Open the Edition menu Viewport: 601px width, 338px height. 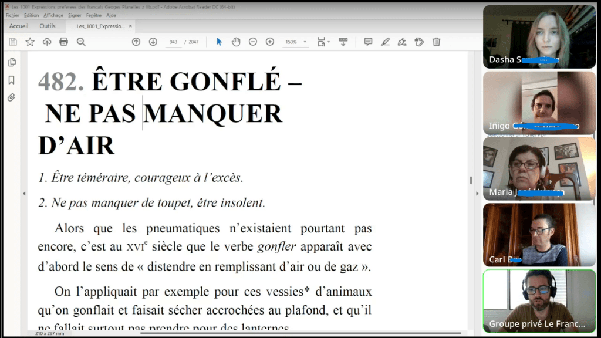[x=31, y=15]
